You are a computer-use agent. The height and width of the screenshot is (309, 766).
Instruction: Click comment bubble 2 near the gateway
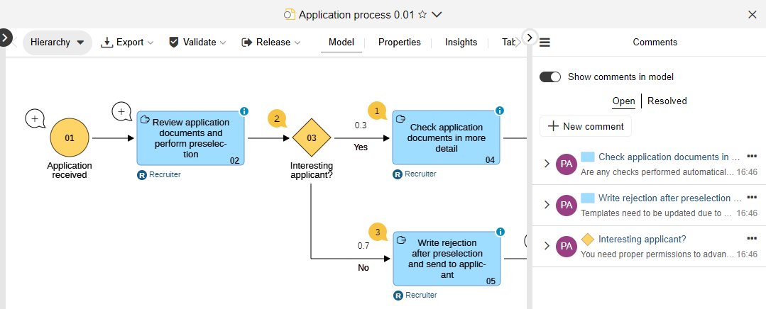point(277,118)
